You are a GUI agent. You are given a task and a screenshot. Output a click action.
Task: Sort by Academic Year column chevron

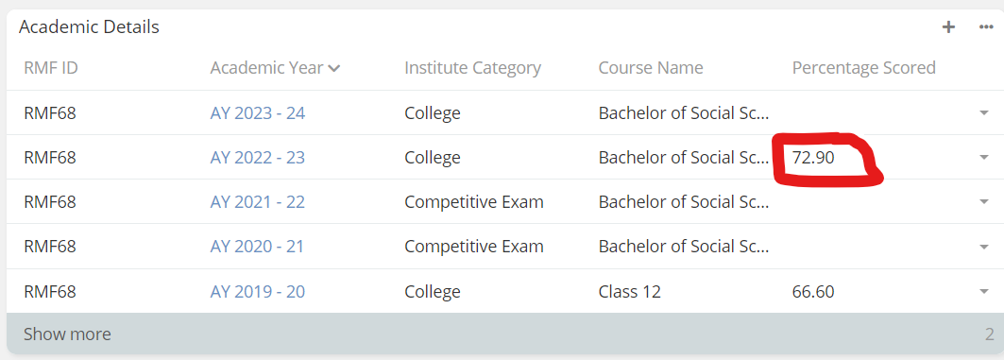tap(333, 69)
